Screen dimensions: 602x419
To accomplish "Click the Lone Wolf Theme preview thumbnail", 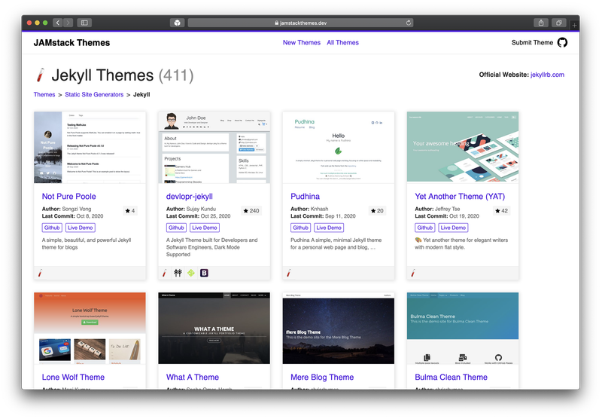I will pos(90,329).
